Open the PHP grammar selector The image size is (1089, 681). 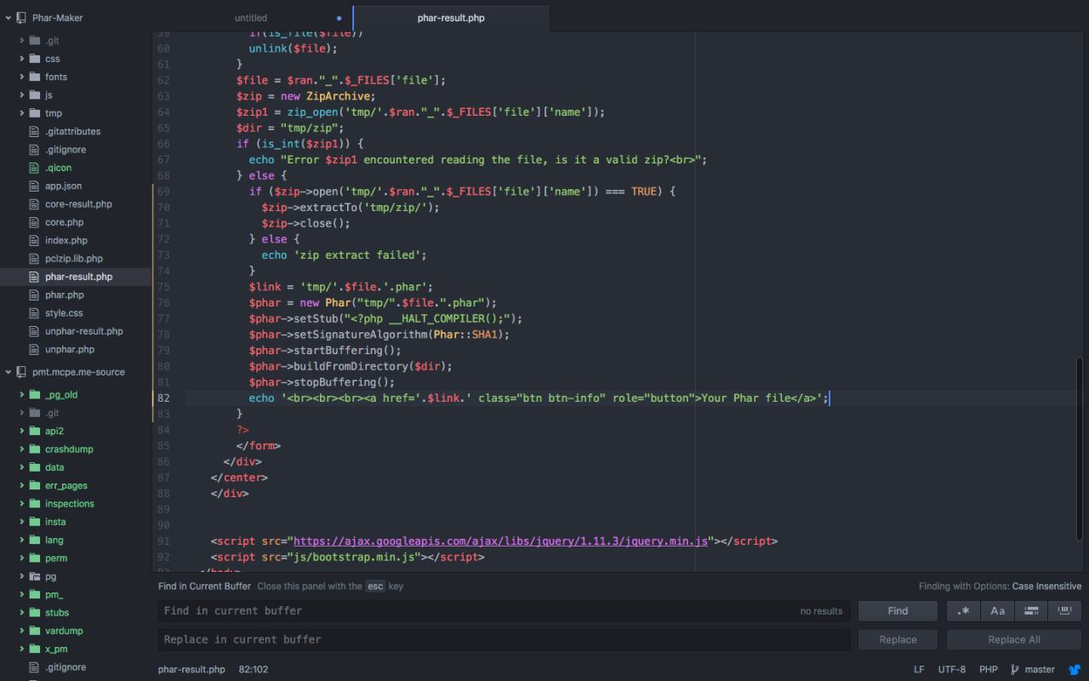click(988, 670)
